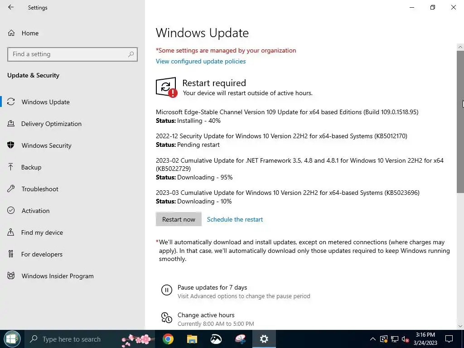Click the For developers tools icon
The image size is (464, 348).
(11, 254)
